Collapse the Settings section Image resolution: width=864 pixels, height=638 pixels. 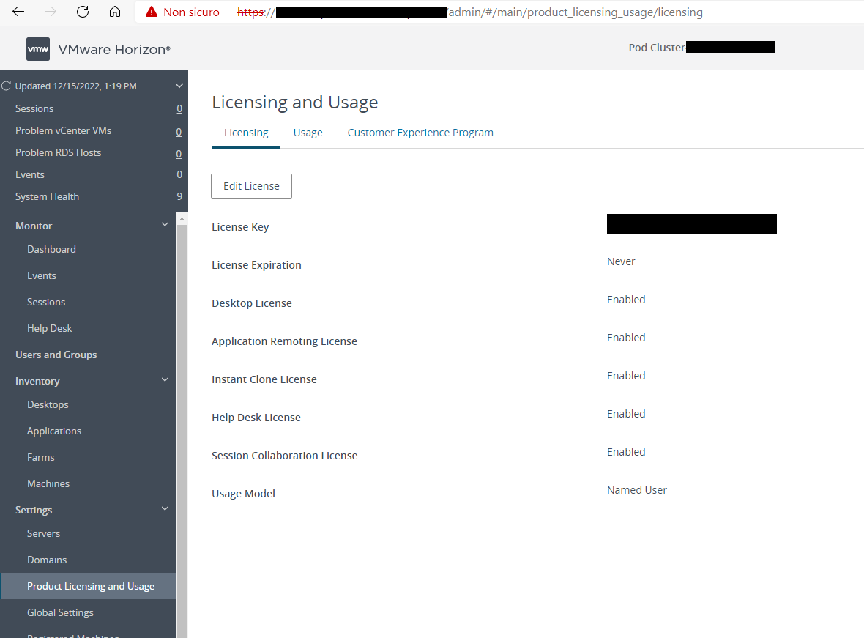(165, 509)
